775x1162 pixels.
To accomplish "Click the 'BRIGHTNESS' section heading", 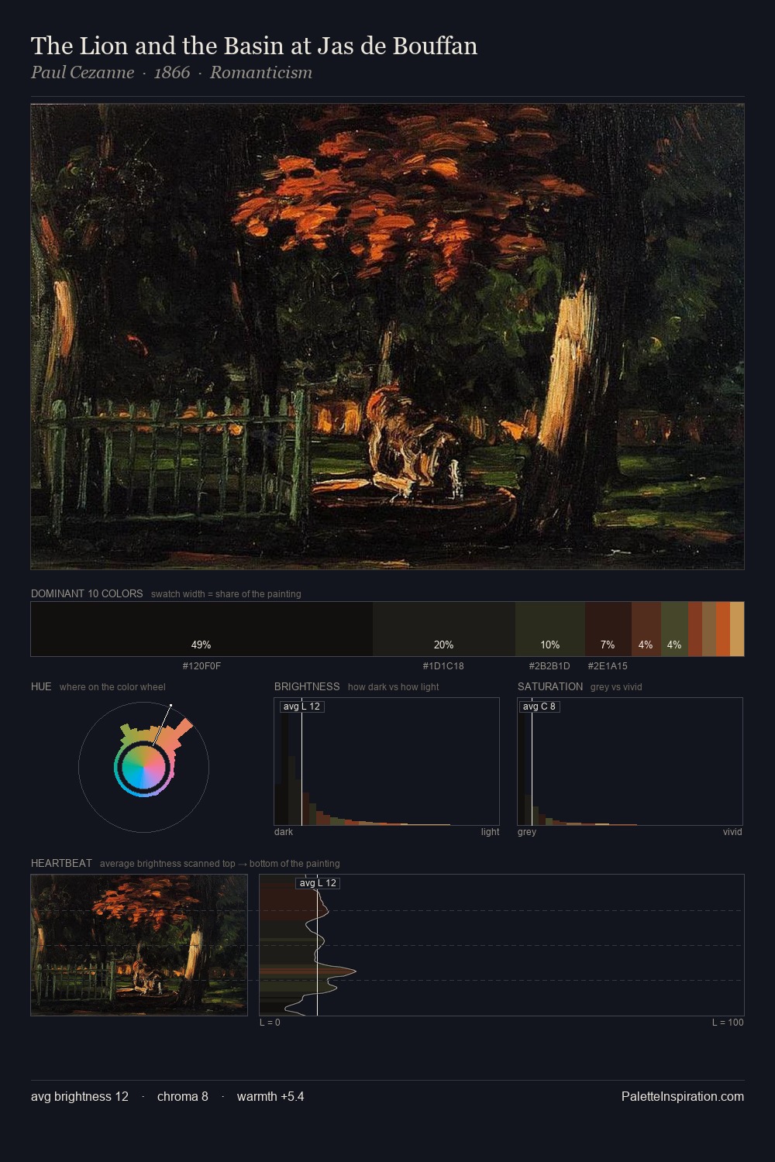I will (307, 686).
